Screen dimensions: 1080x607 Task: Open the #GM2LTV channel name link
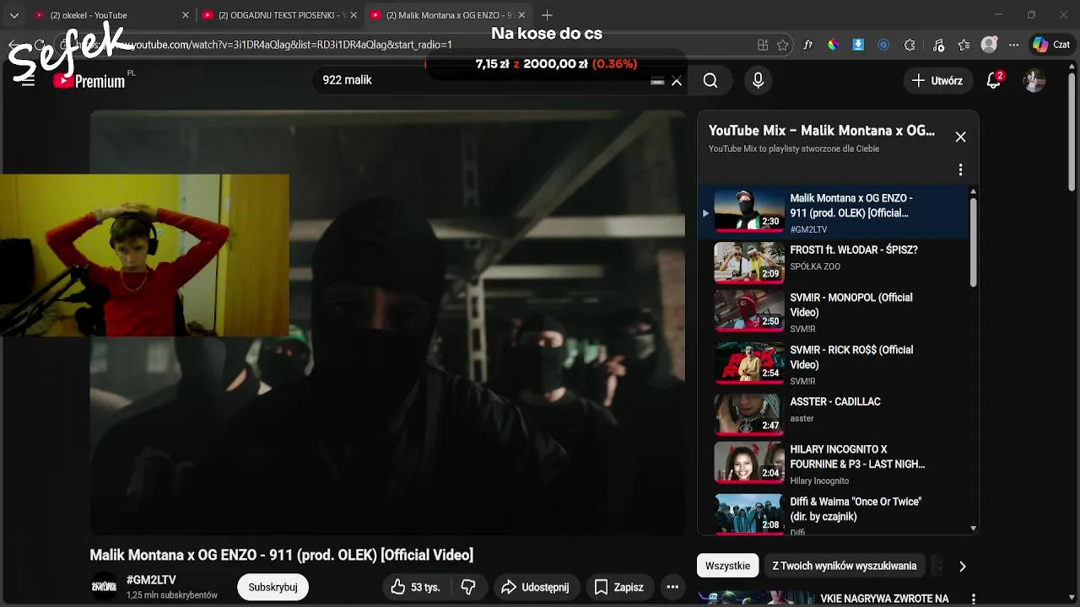pyautogui.click(x=151, y=580)
